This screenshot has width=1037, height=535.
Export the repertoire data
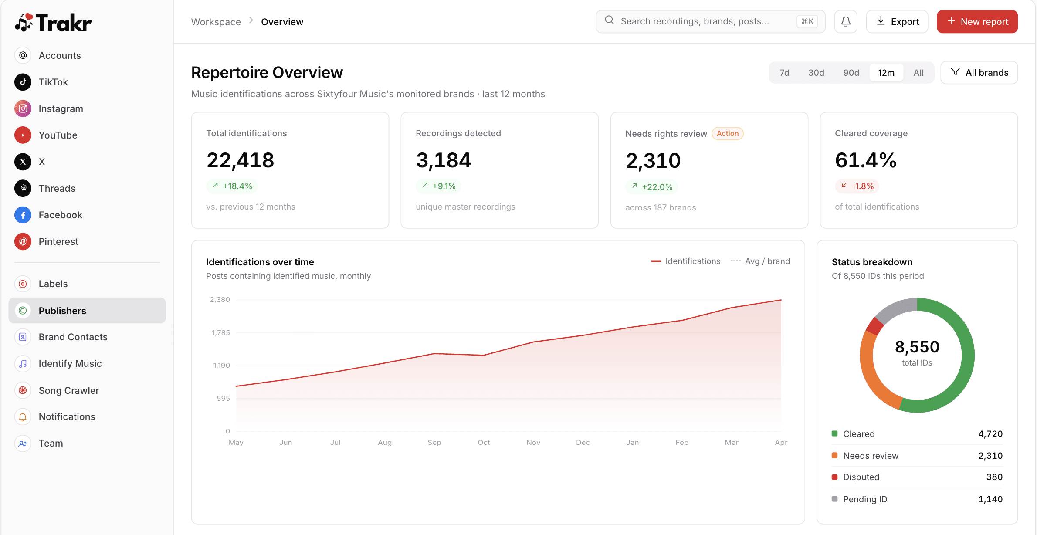(897, 21)
